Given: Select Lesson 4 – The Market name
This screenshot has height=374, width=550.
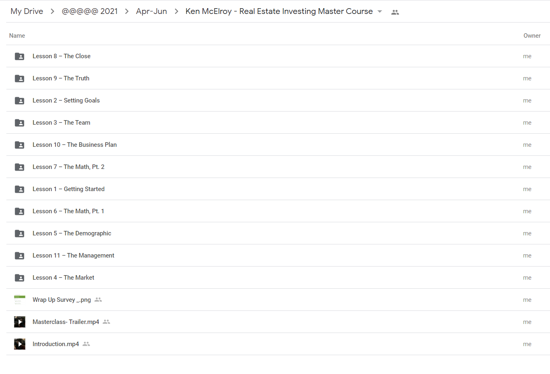Looking at the screenshot, I should (x=63, y=278).
